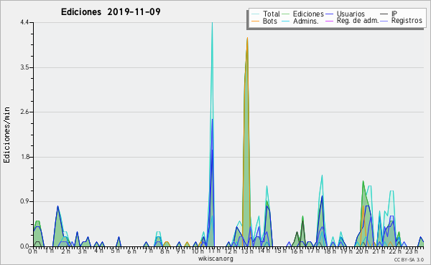Click the Ediciones green legend line
Image resolution: width=431 pixels, height=265 pixels.
tap(286, 14)
